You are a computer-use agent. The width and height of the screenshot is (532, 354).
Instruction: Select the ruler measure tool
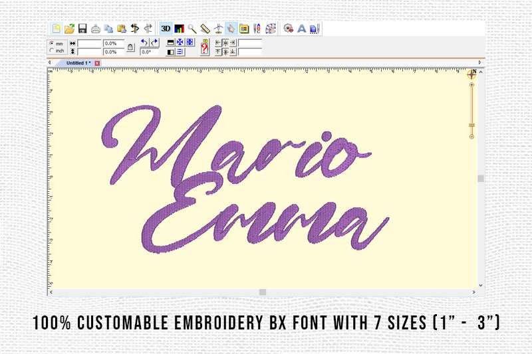click(205, 29)
